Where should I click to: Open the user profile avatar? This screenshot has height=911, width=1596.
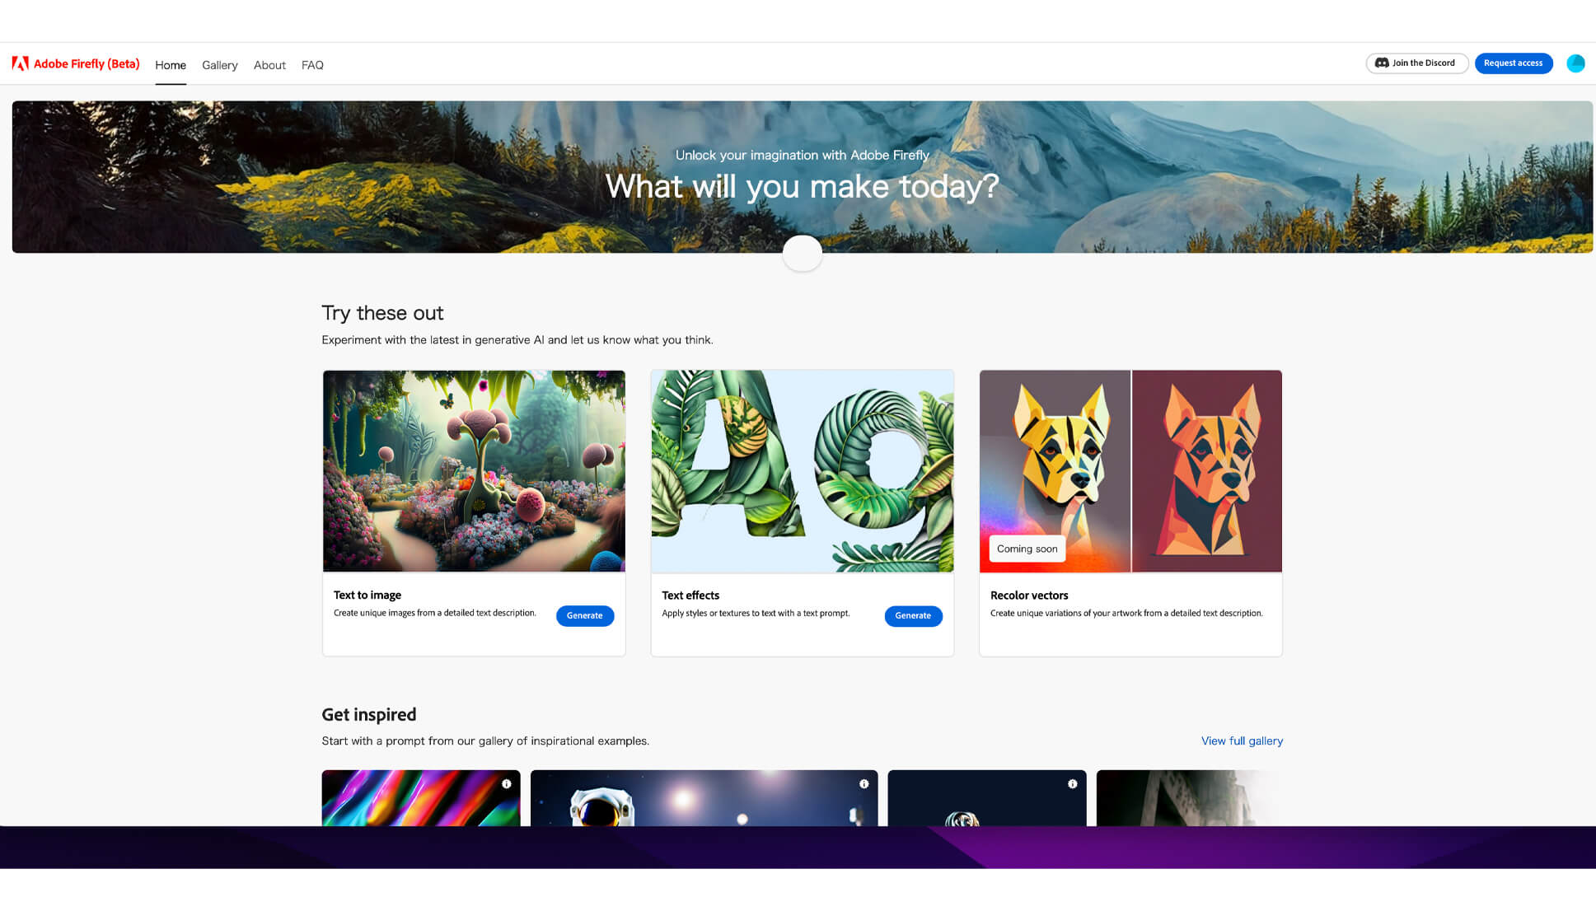[x=1575, y=63]
